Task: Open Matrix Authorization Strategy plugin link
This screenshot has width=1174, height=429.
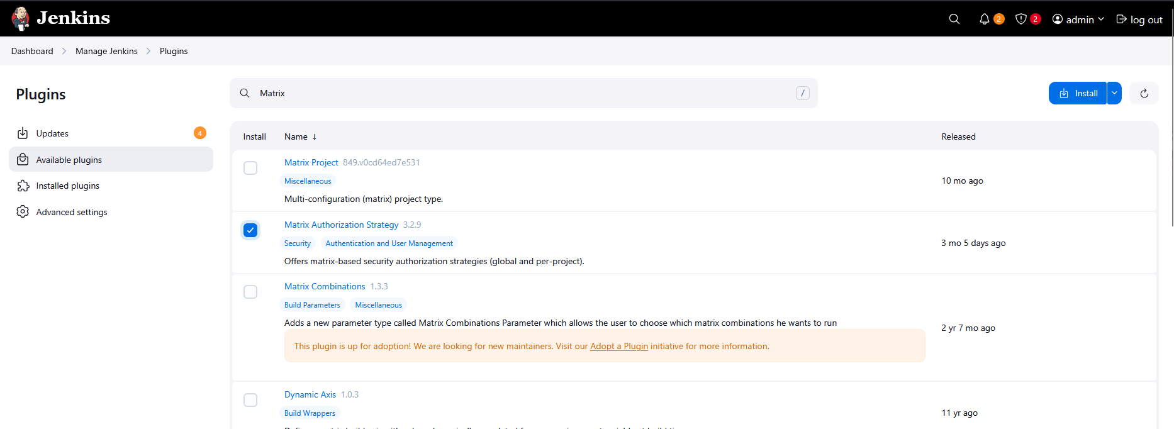Action: pos(341,225)
